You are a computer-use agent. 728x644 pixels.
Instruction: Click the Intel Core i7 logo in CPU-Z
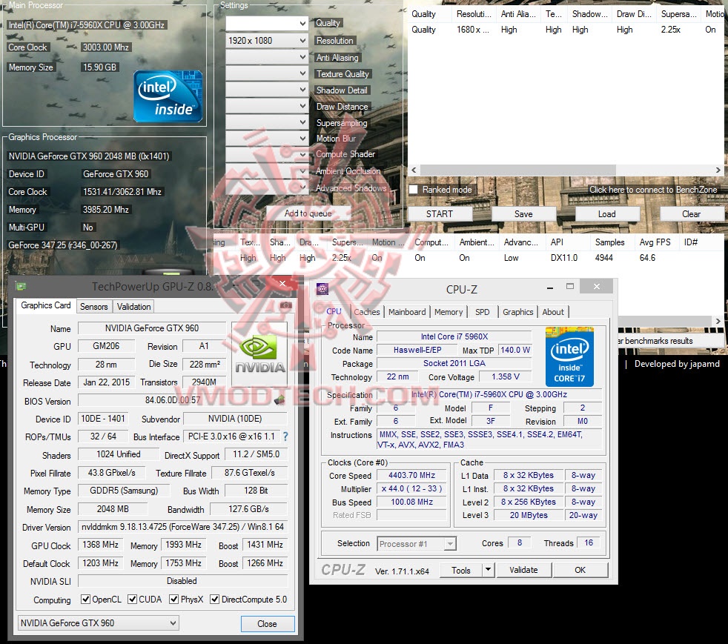(569, 356)
